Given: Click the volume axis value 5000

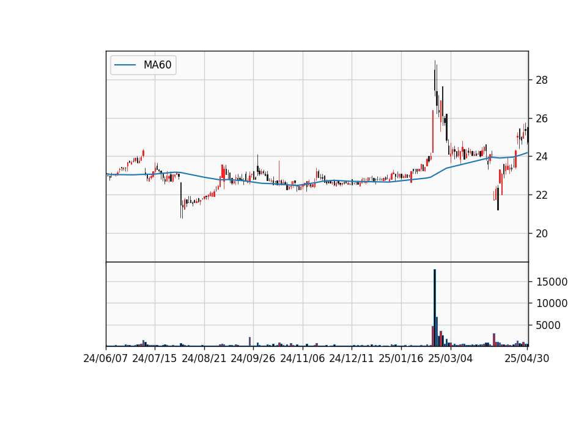Looking at the screenshot, I should (x=548, y=325).
